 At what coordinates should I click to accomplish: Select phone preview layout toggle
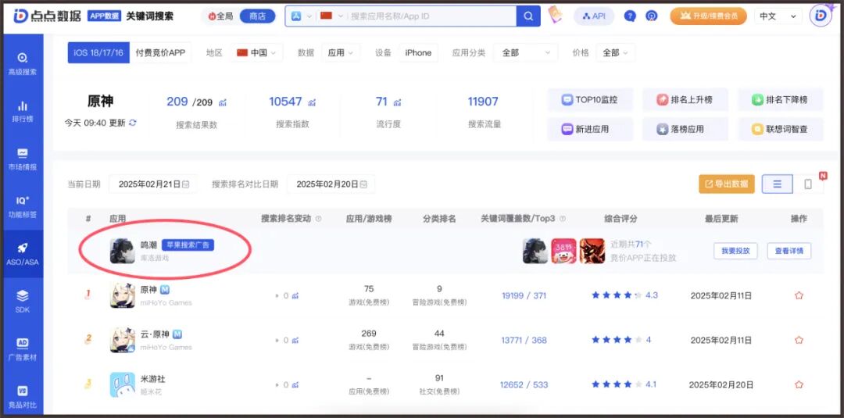(808, 184)
